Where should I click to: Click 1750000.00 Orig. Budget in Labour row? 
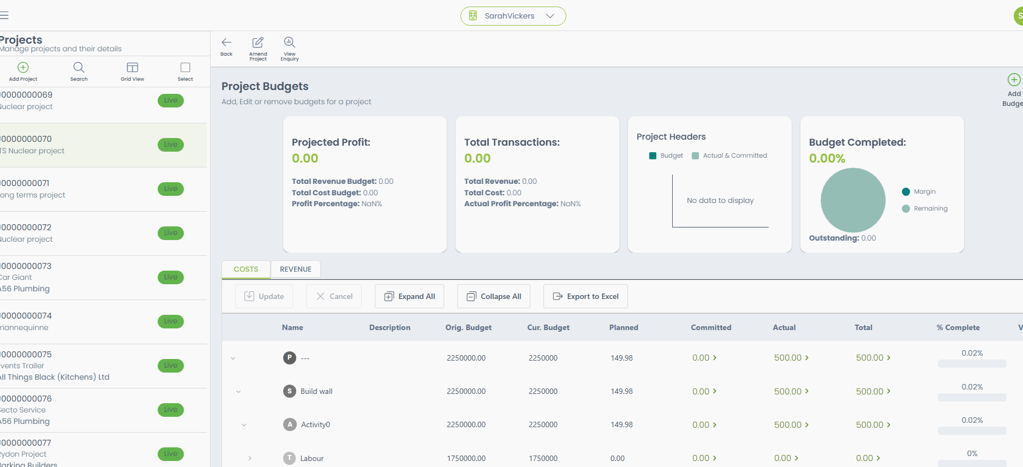(466, 458)
